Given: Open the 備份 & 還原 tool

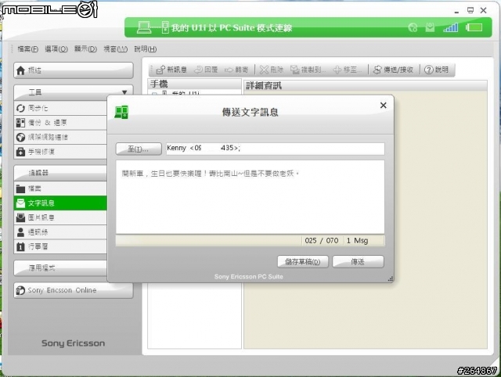Looking at the screenshot, I should (60, 123).
